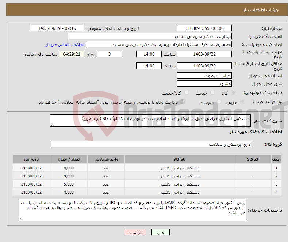
Task: Click the چاپ print button
Action: (x=161, y=232)
